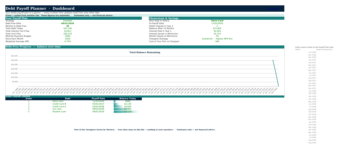This screenshot has height=149, width=339.
Task: Click Jun 2028 in the chart source list
Action: click(x=313, y=104)
